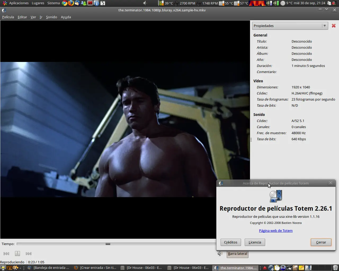Switch to Bandeja de entrada taskbar window
Viewport: 339px width, 271px height.
click(x=49, y=268)
